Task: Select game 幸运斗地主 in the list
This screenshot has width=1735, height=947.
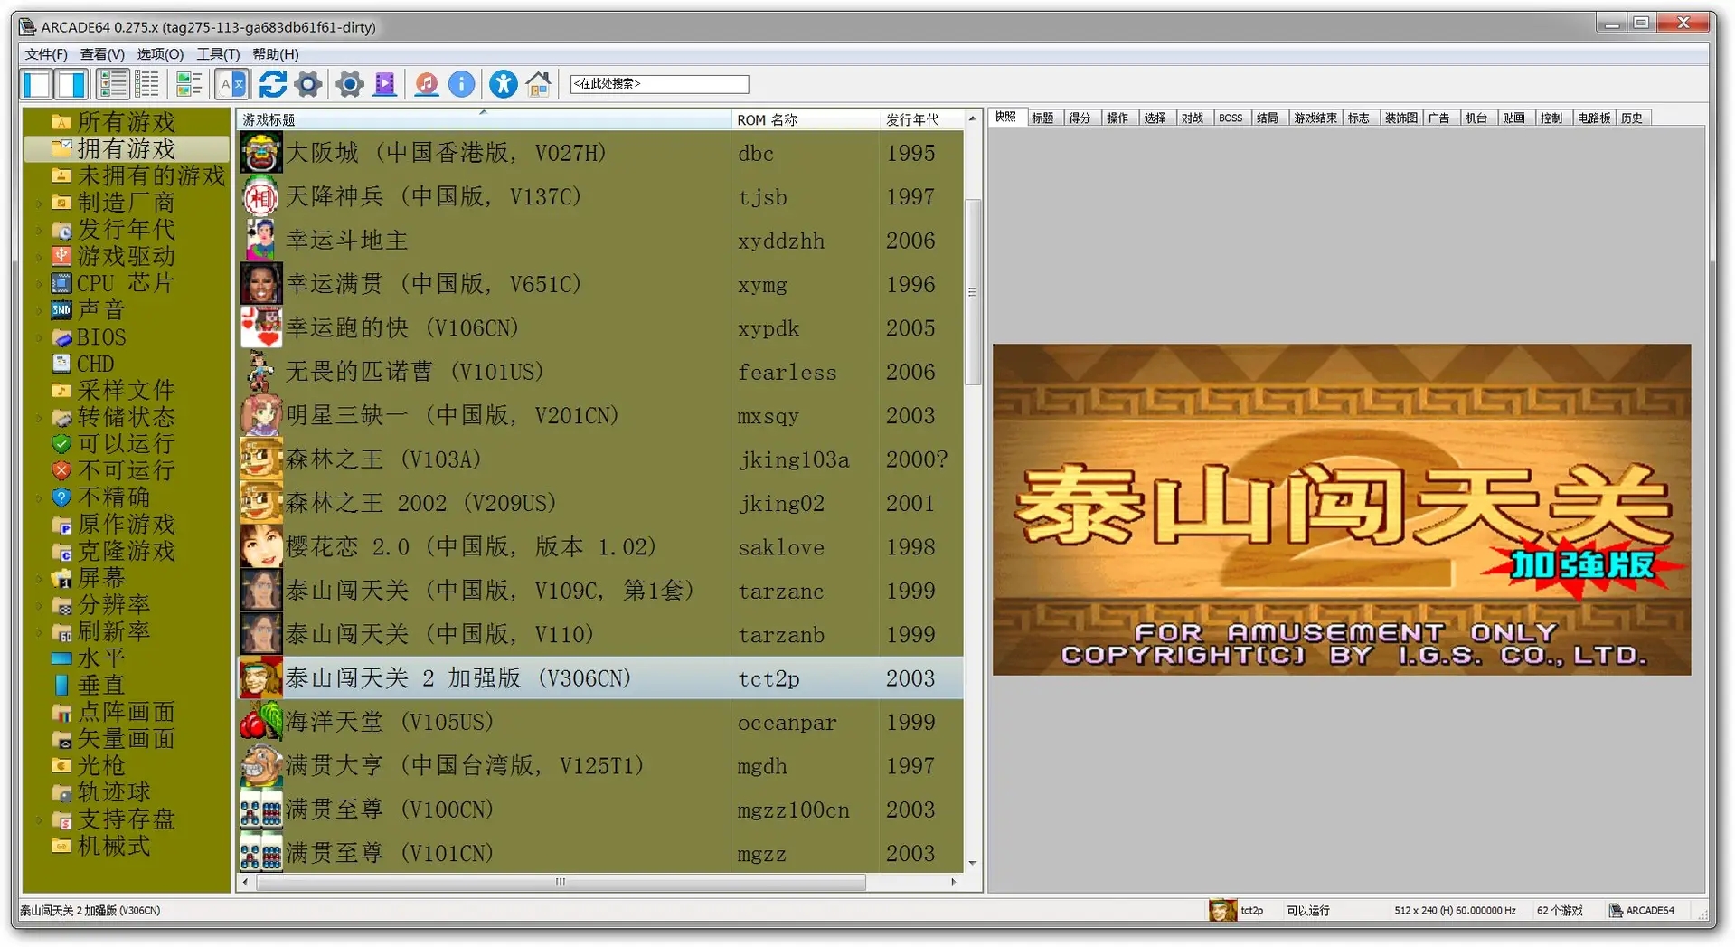Action: (x=346, y=241)
